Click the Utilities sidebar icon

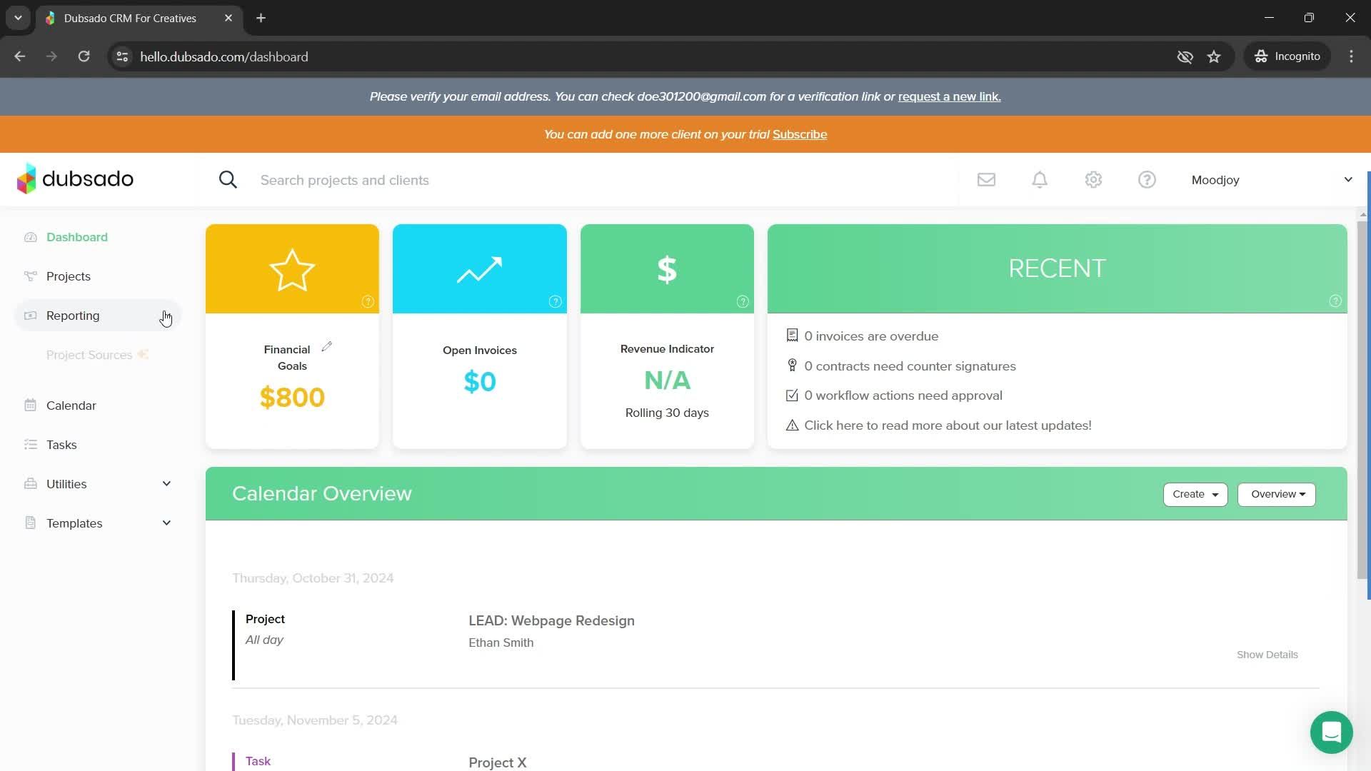(x=30, y=484)
